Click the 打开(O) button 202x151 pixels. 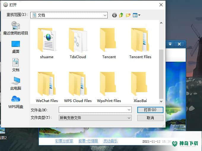[150, 110]
